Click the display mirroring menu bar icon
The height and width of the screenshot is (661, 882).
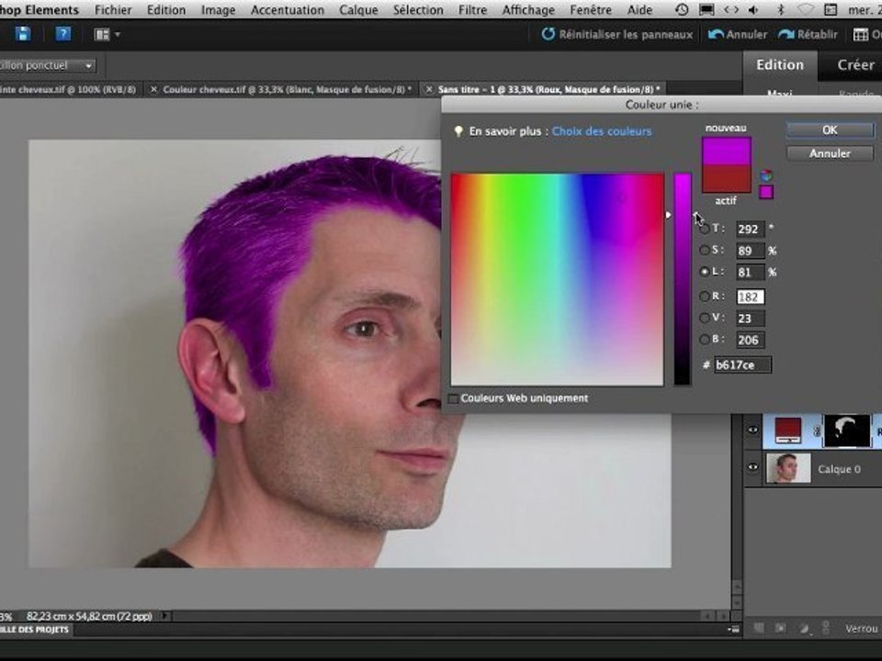pyautogui.click(x=707, y=9)
